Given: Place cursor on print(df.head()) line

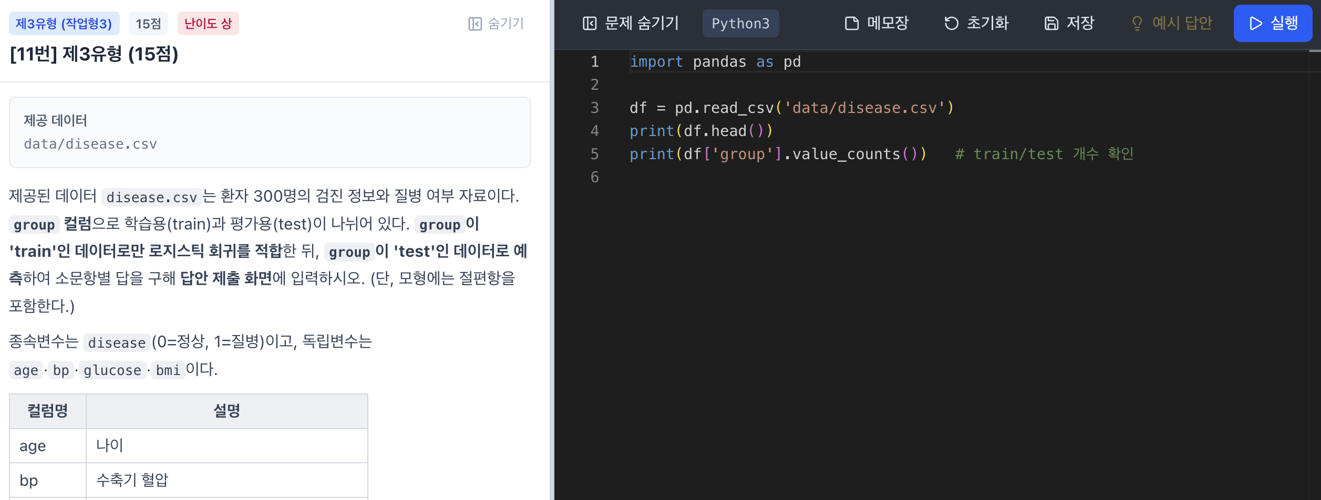Looking at the screenshot, I should [701, 131].
